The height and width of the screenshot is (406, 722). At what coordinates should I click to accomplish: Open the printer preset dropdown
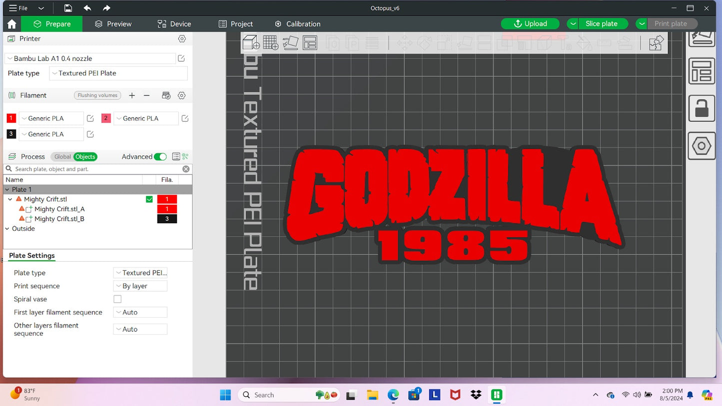(x=90, y=58)
